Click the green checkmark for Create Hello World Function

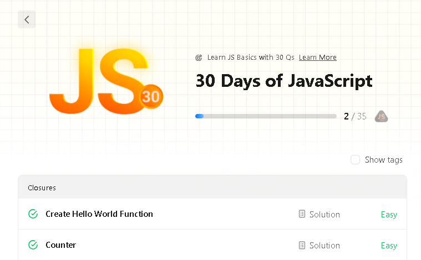[x=33, y=214]
